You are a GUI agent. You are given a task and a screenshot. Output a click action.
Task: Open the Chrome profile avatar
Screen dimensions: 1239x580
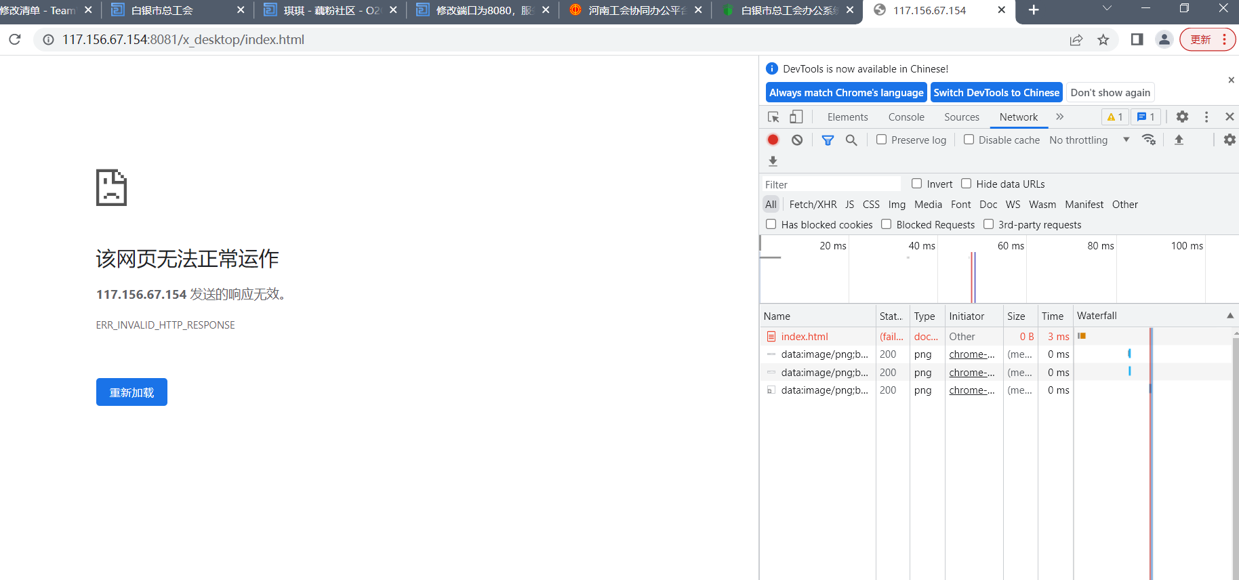click(1164, 40)
